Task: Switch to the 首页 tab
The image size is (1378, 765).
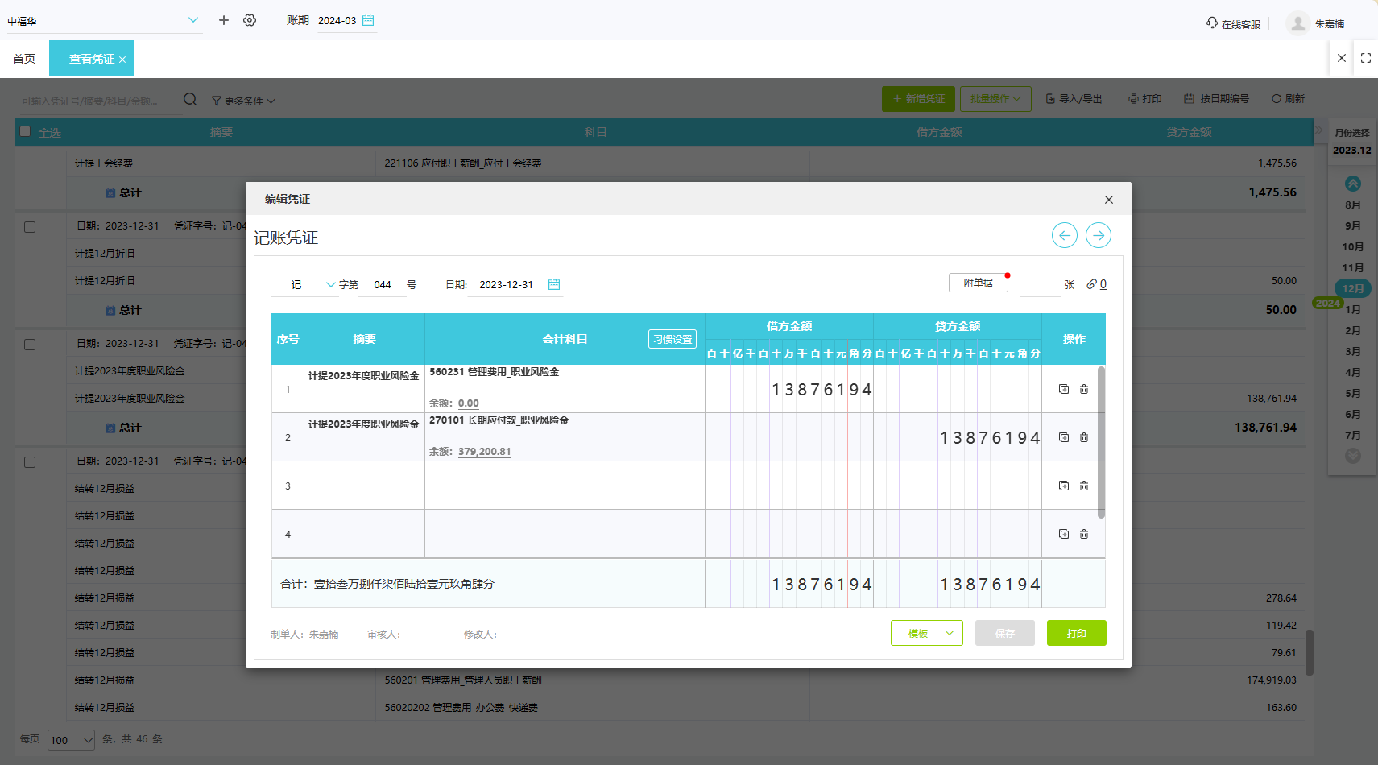Action: click(24, 59)
